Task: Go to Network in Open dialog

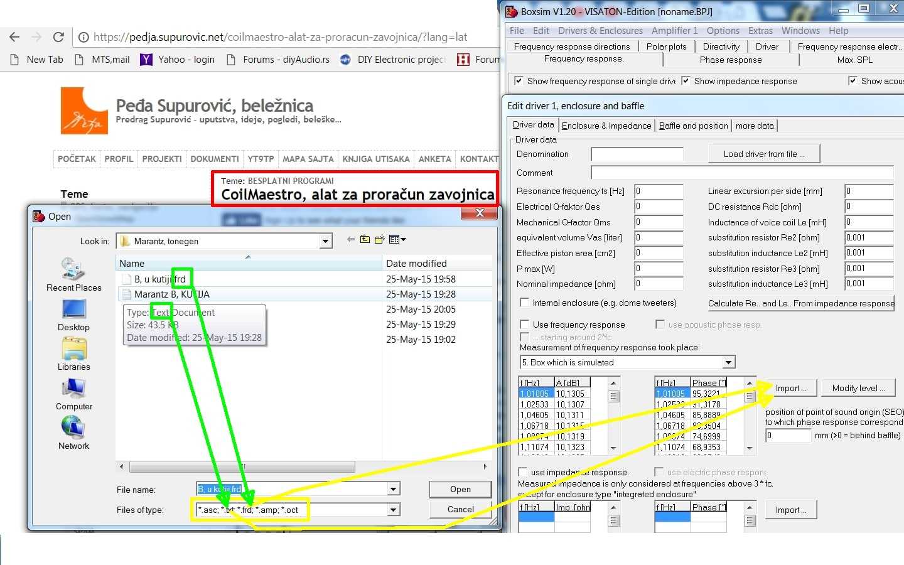Action: pyautogui.click(x=73, y=434)
